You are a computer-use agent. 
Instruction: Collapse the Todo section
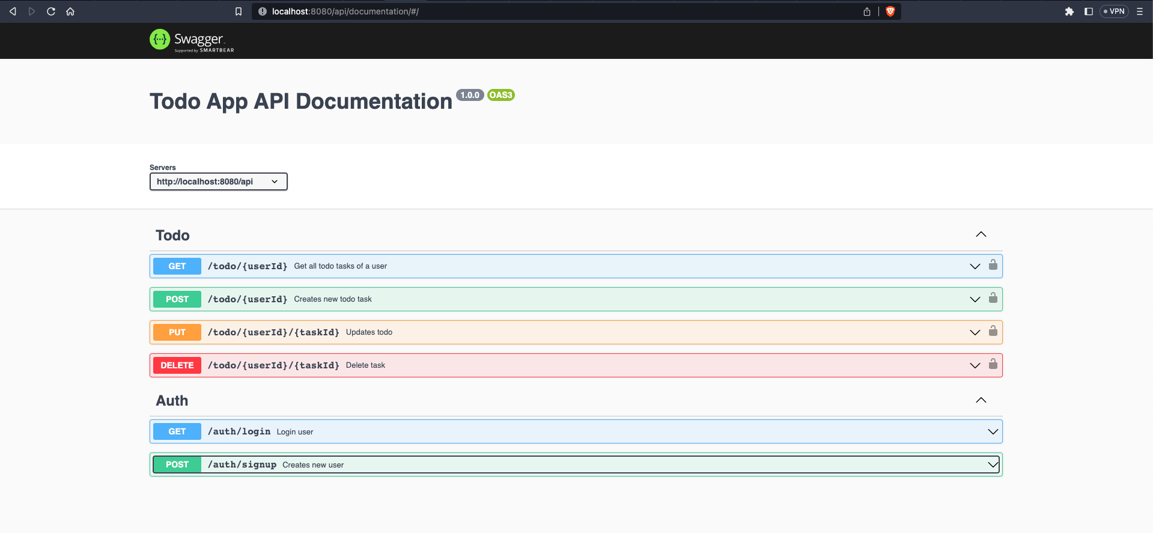pos(981,234)
